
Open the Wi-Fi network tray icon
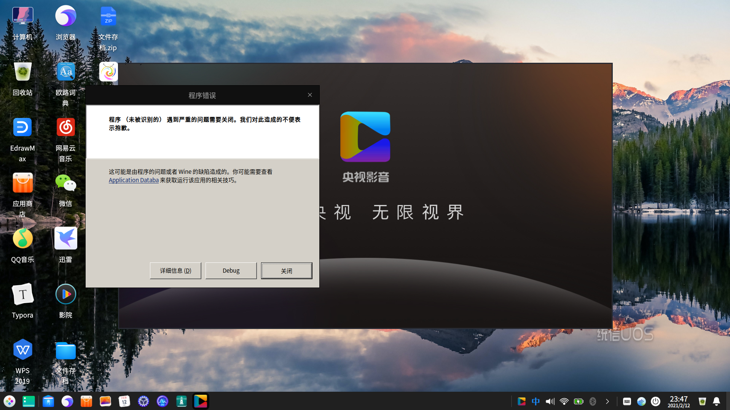click(564, 401)
